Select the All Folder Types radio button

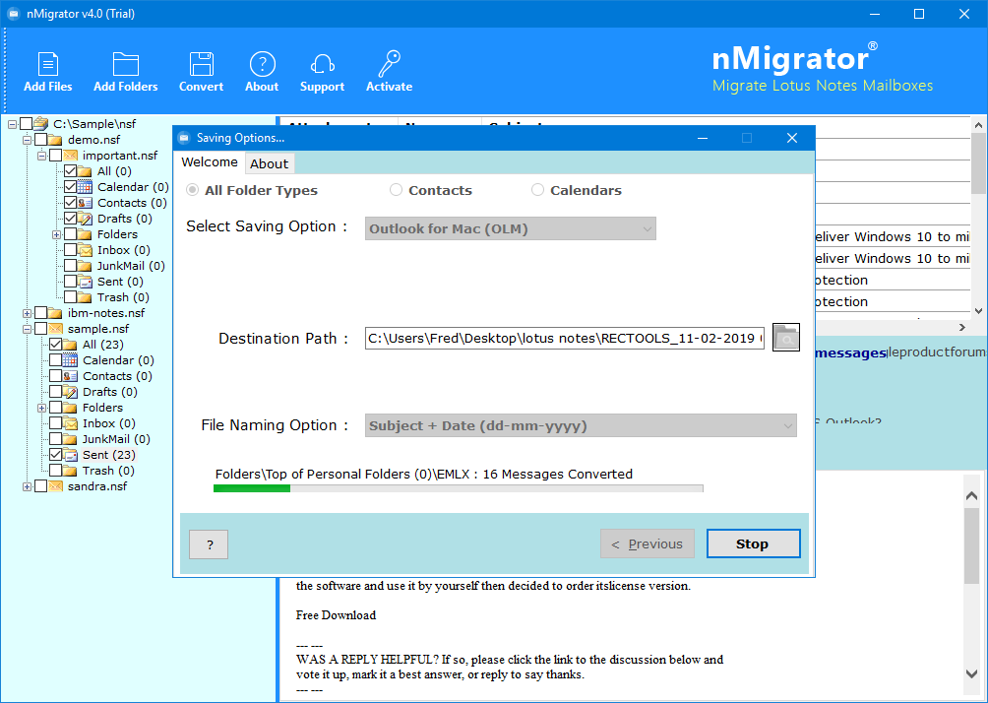[193, 190]
